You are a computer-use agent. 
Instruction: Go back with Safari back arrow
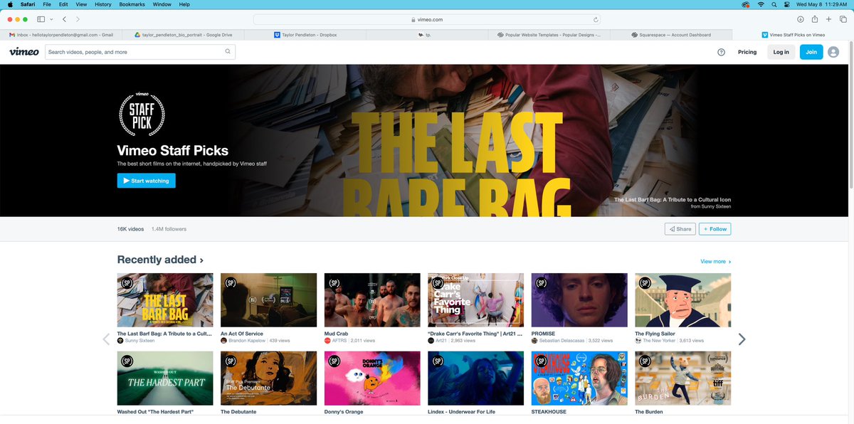click(65, 19)
